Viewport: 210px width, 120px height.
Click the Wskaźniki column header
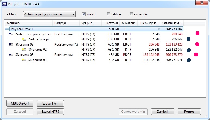pyautogui.click(x=129, y=23)
